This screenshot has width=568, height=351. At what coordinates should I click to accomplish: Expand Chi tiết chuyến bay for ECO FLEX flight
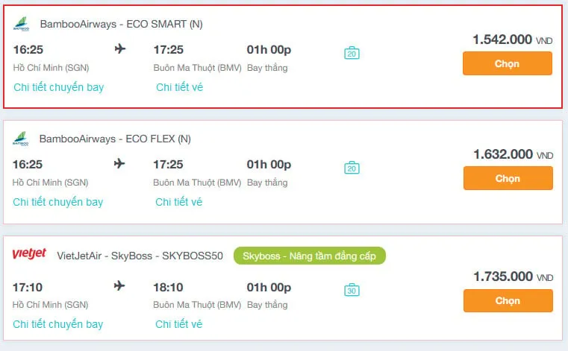[x=58, y=202]
